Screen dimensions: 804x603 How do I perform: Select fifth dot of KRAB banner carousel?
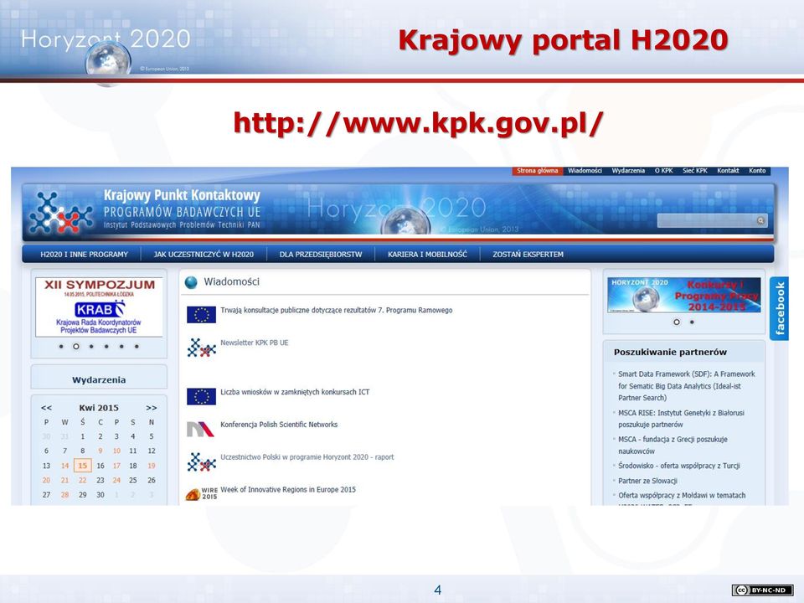[x=121, y=347]
